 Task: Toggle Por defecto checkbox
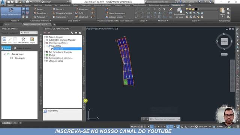click(12, 58)
